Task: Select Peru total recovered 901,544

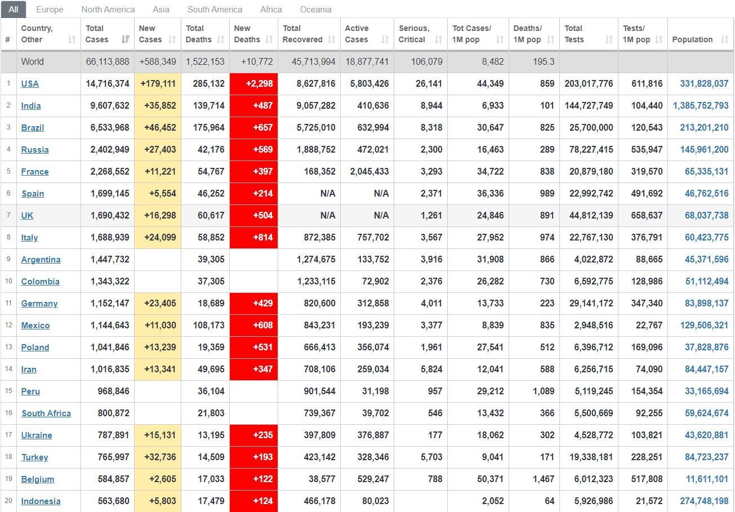Action: coord(319,391)
